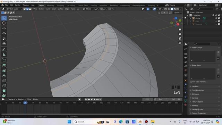The width and height of the screenshot is (222, 125).
Task: Jump to the timeline start frame
Action: coord(86,99)
